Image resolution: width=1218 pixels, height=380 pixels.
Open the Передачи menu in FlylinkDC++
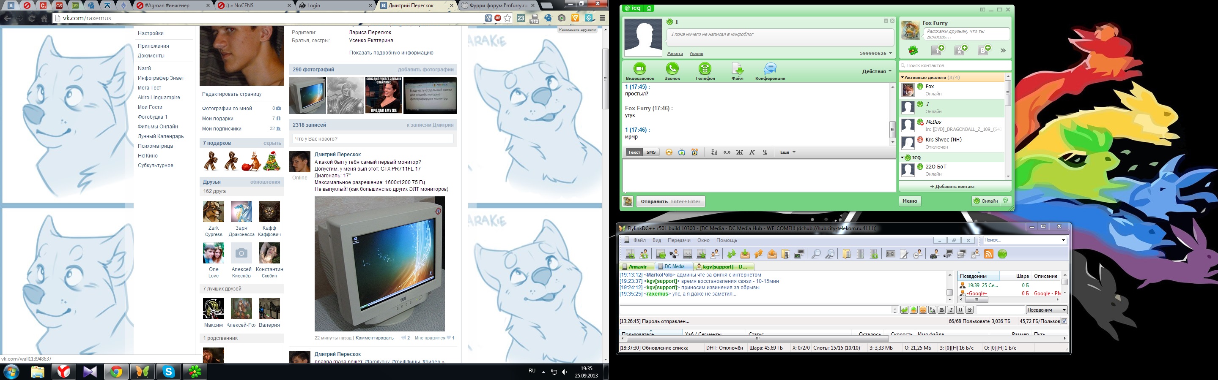coord(679,240)
